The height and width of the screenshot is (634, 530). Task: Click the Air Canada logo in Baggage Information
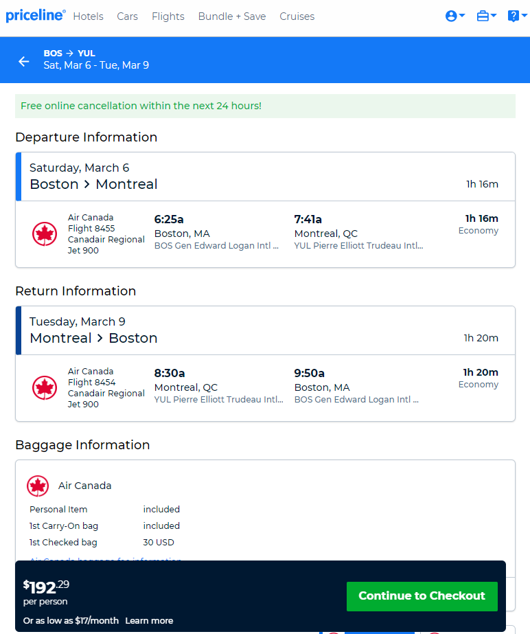38,486
